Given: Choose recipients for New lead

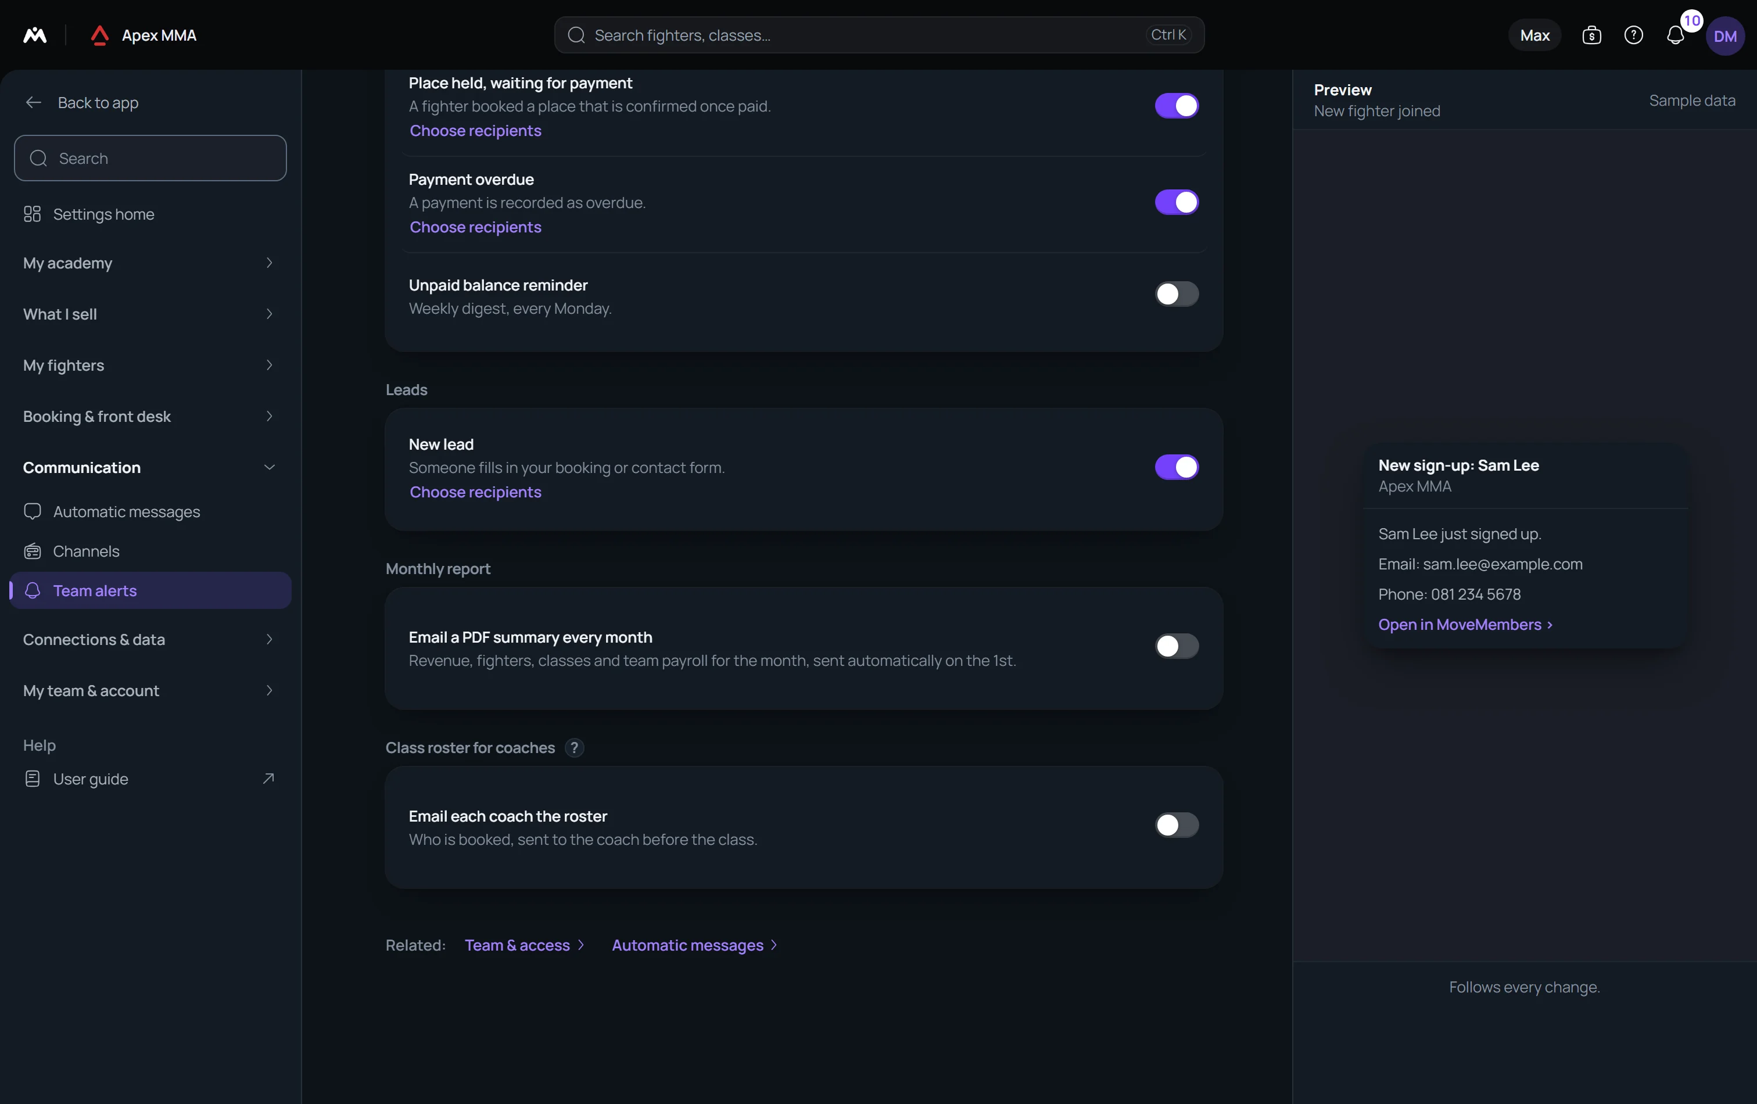Looking at the screenshot, I should click(475, 492).
